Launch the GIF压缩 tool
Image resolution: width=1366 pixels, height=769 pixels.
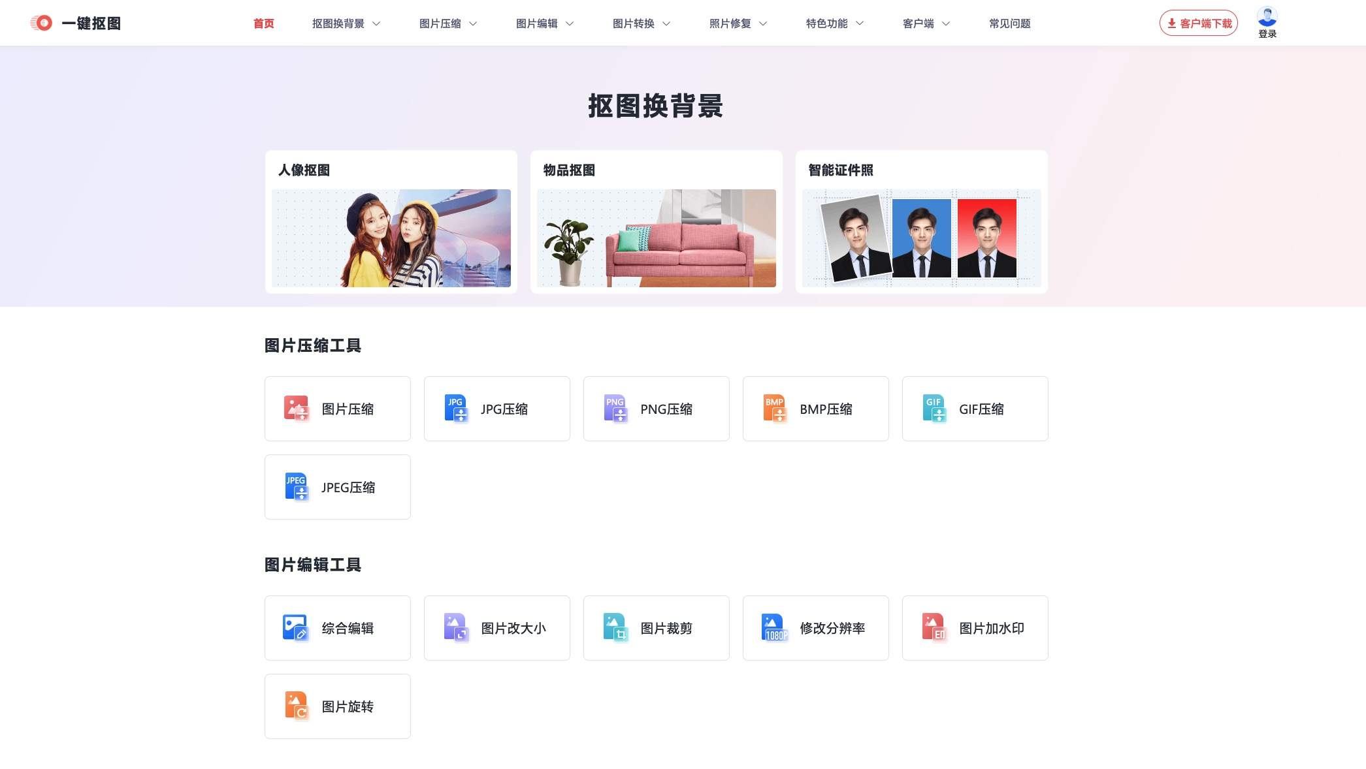(934, 408)
